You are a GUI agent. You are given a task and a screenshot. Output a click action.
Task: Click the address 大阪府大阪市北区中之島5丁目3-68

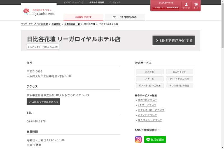pos(49,76)
